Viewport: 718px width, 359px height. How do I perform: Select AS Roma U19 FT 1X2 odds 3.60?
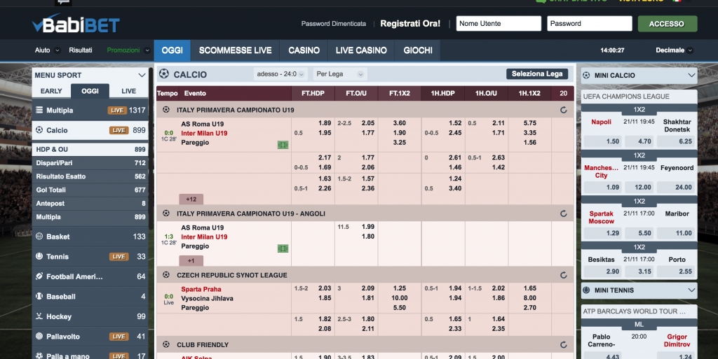(399, 123)
